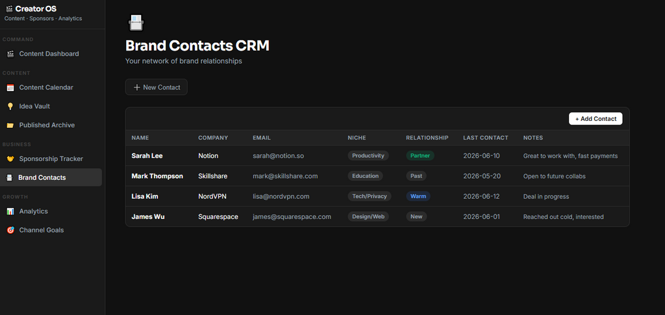Click the Content Calendar icon in sidebar

click(10, 87)
